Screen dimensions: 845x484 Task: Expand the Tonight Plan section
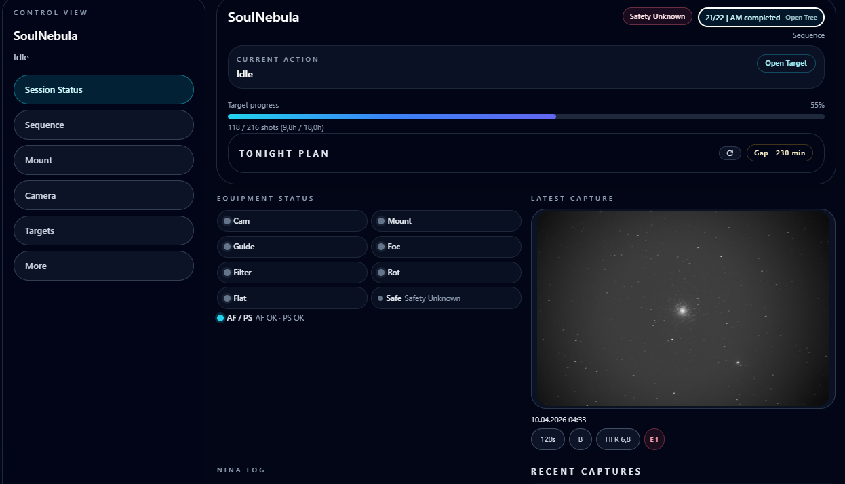click(x=284, y=154)
